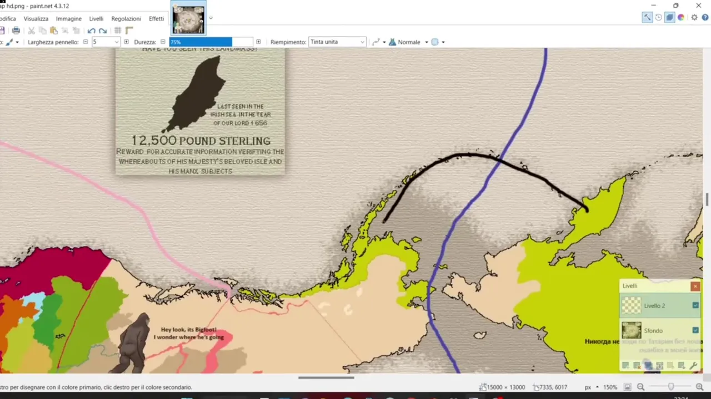Click the hardness 75% slider bar
Viewport: 711px width, 399px height.
tap(211, 42)
